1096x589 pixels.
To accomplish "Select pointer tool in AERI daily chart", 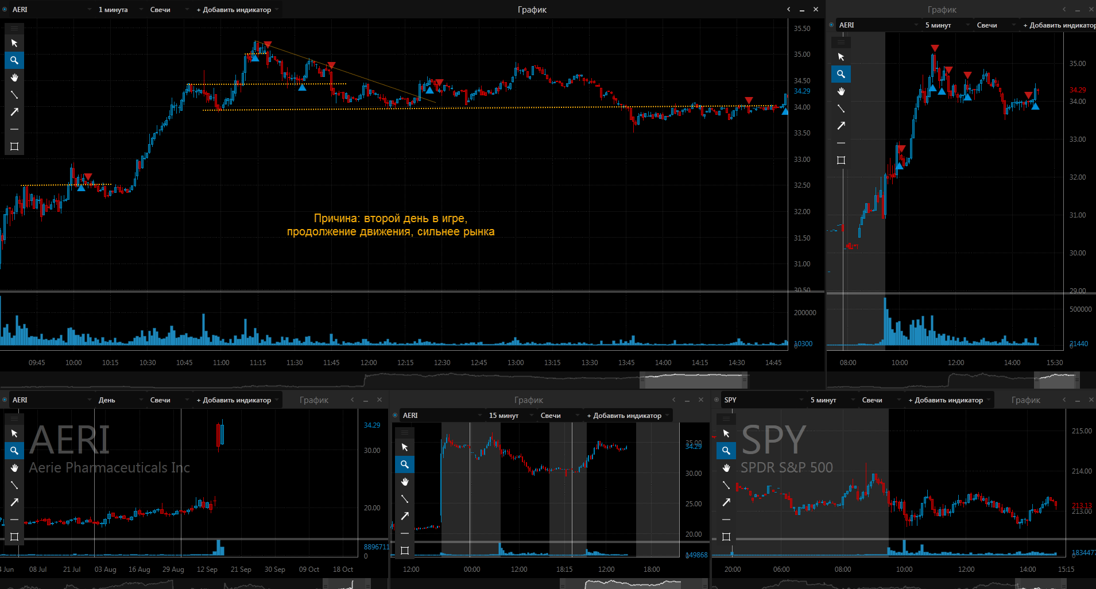I will click(x=14, y=433).
